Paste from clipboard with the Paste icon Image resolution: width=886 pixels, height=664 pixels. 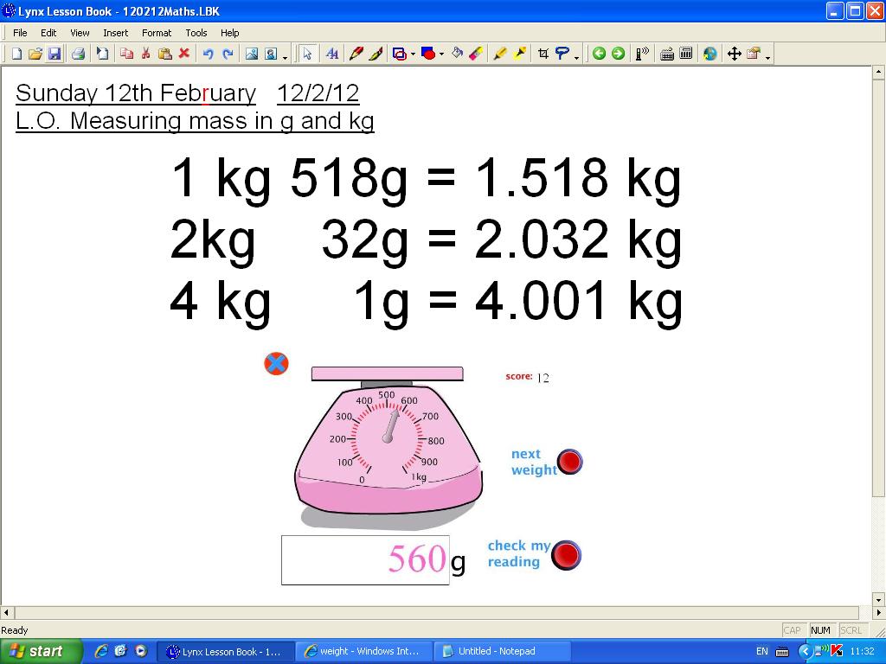(165, 54)
